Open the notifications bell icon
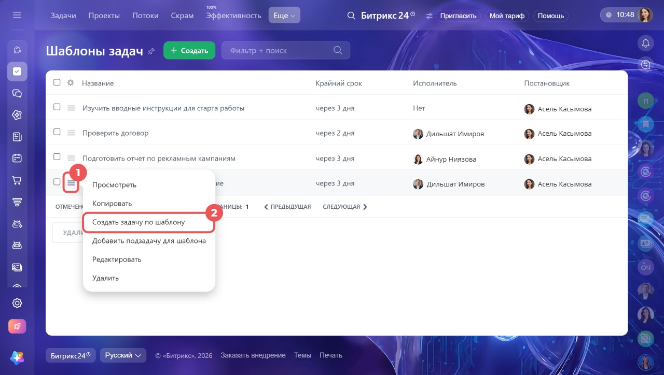 coord(645,43)
